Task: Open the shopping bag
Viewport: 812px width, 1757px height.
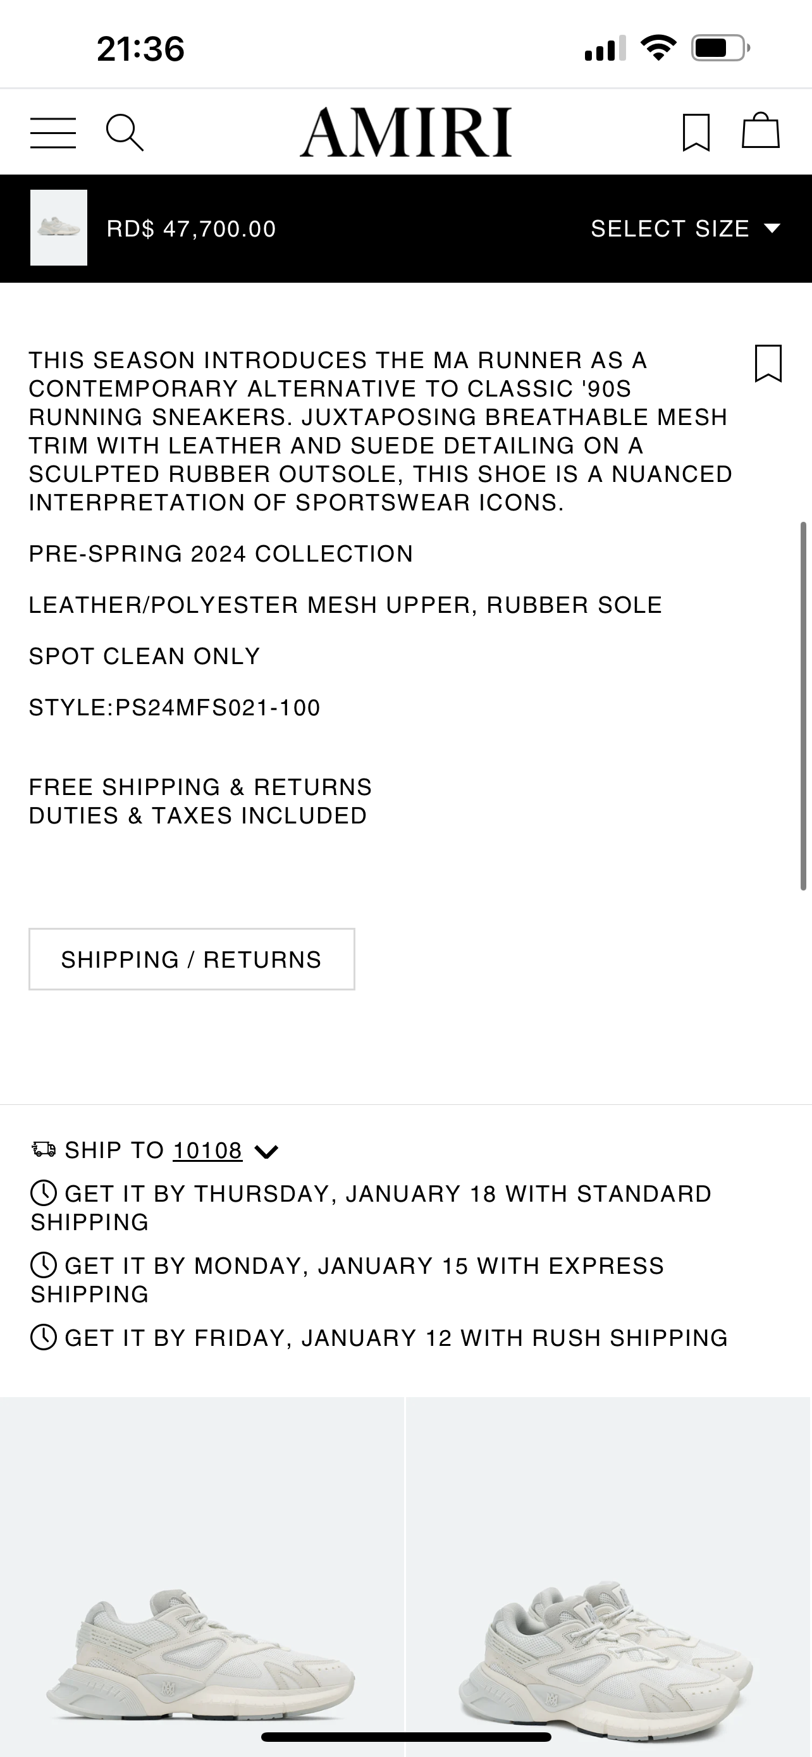Action: [760, 131]
